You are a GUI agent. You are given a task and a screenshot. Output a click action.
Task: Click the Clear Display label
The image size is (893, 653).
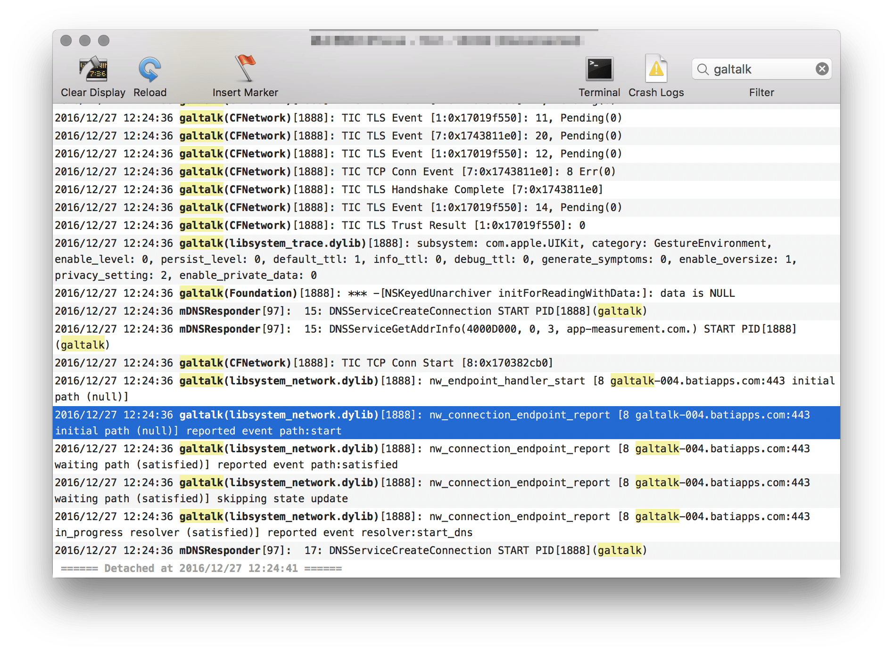pos(93,93)
